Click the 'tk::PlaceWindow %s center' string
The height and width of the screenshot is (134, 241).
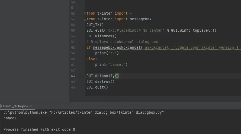point(135,31)
